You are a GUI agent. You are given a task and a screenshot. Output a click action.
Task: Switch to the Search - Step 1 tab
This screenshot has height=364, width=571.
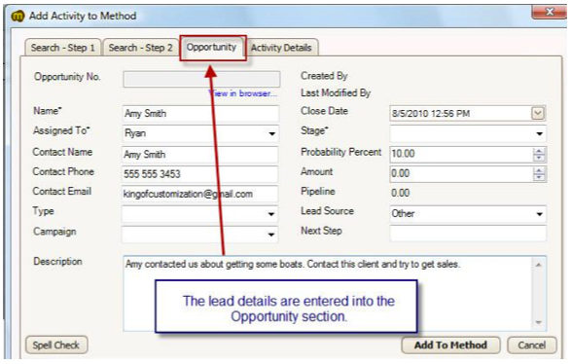62,48
